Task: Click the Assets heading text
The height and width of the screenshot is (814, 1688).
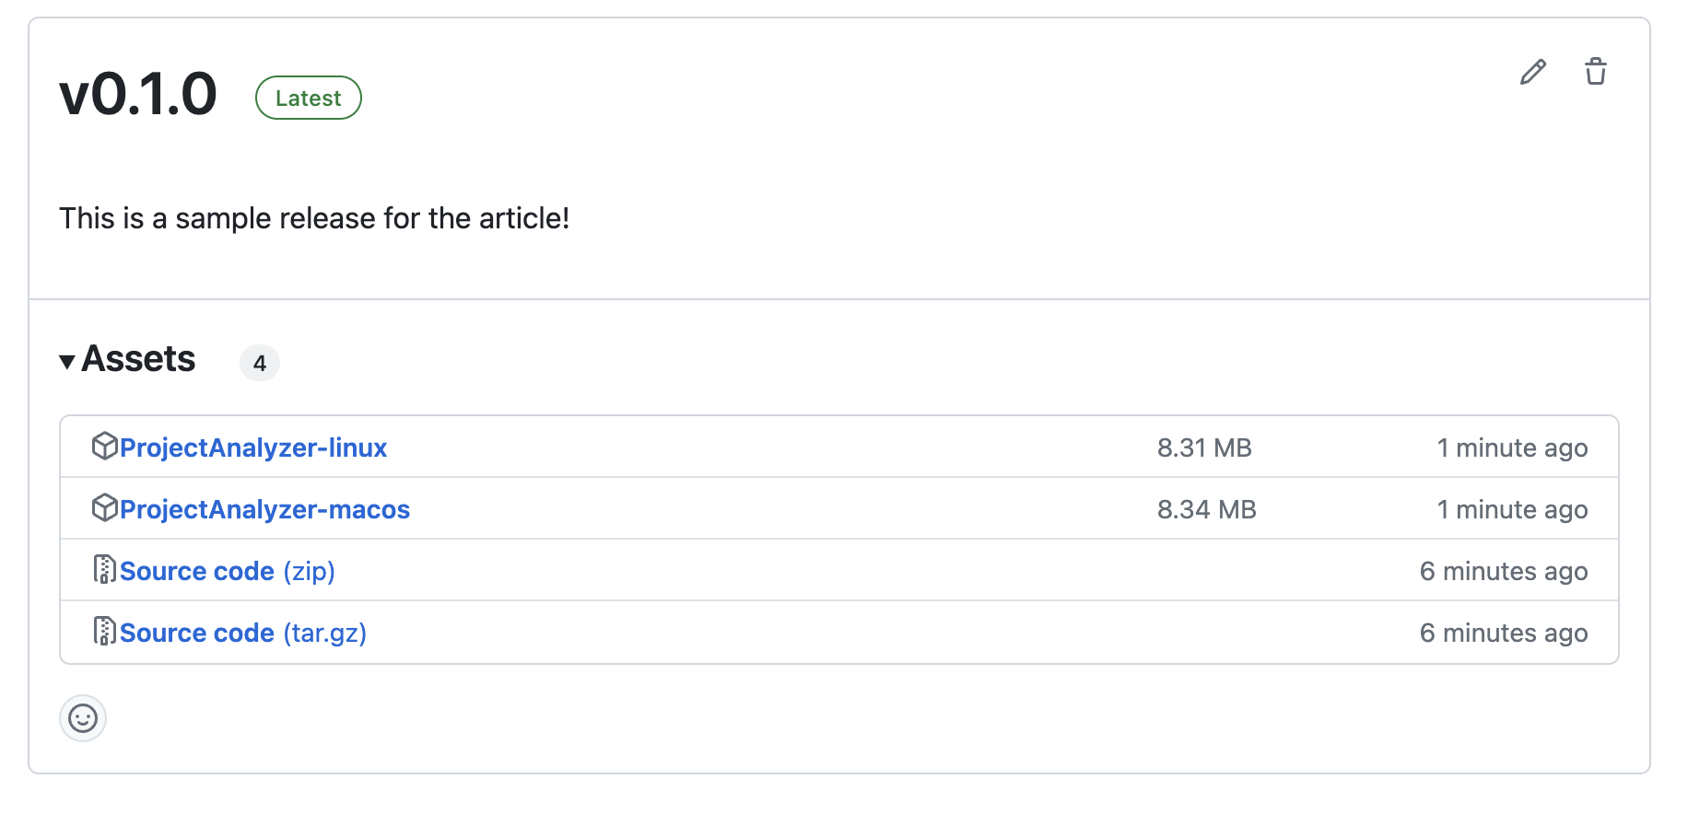Action: coord(138,359)
